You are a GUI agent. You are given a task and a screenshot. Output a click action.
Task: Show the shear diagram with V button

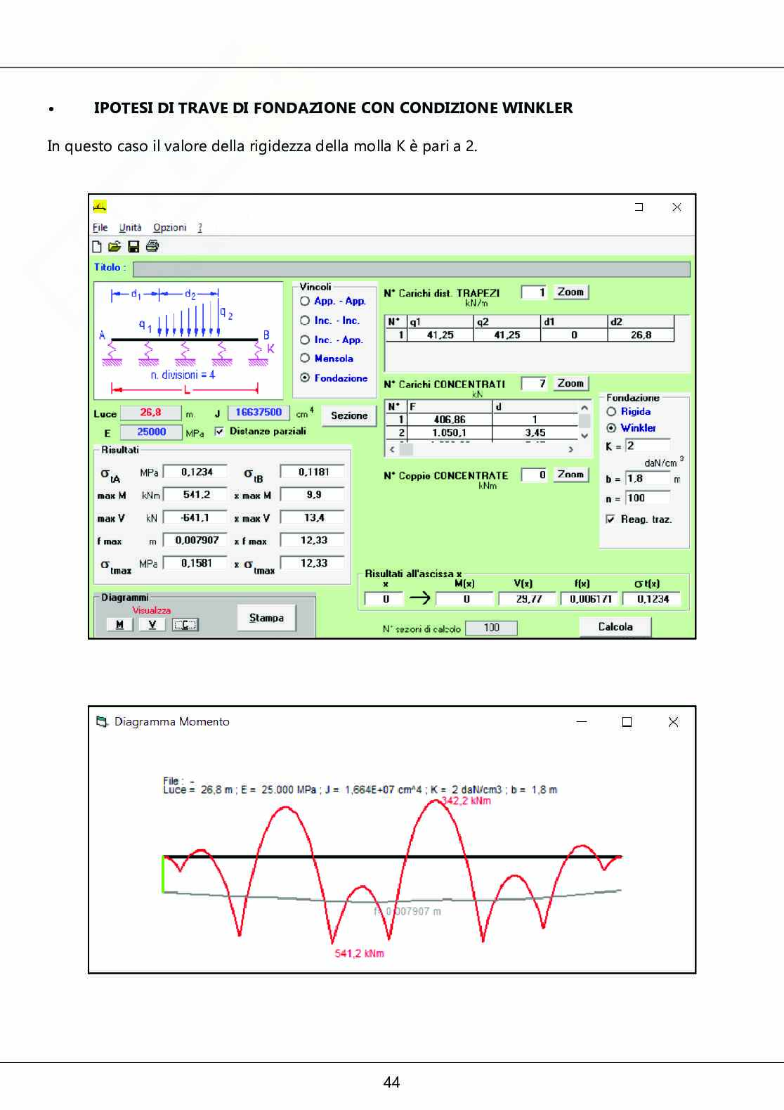click(x=152, y=624)
